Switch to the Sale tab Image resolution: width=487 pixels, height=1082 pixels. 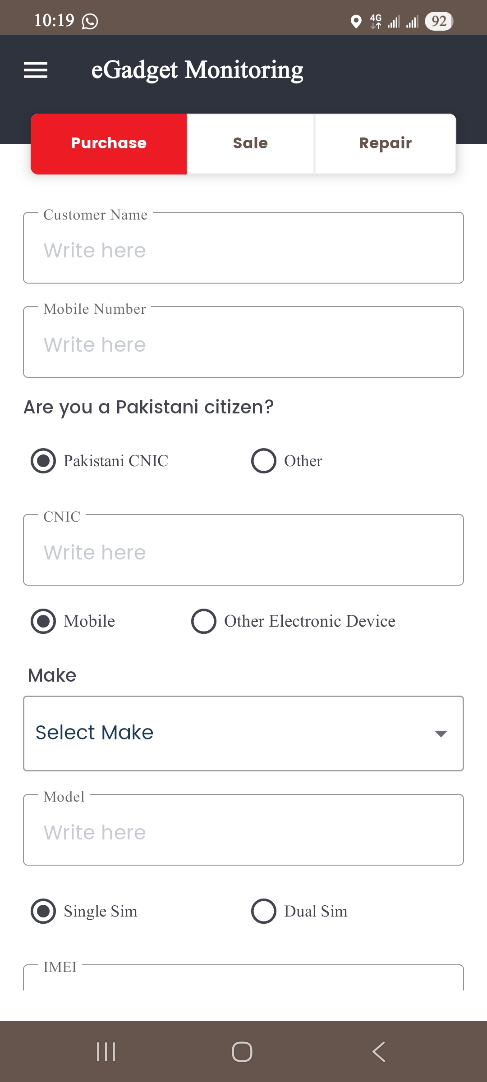pos(250,144)
